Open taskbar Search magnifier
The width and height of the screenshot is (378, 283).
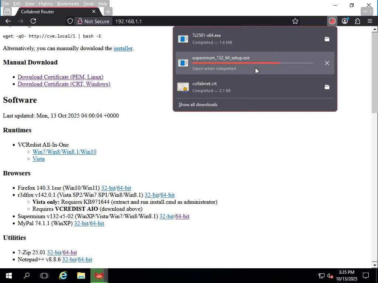[x=27, y=276]
